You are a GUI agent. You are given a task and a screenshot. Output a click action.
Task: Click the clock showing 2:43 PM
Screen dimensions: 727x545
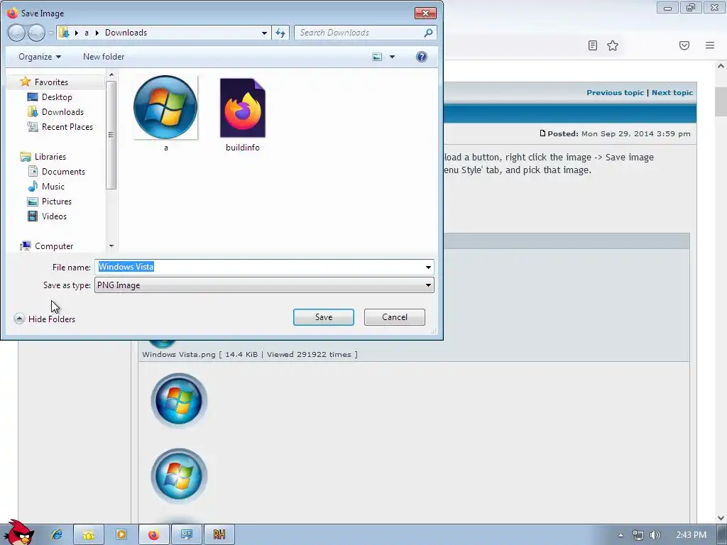[691, 535]
